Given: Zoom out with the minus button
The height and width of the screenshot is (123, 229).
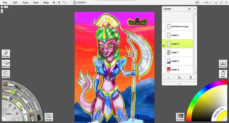Looking at the screenshot, I should tap(202, 3).
